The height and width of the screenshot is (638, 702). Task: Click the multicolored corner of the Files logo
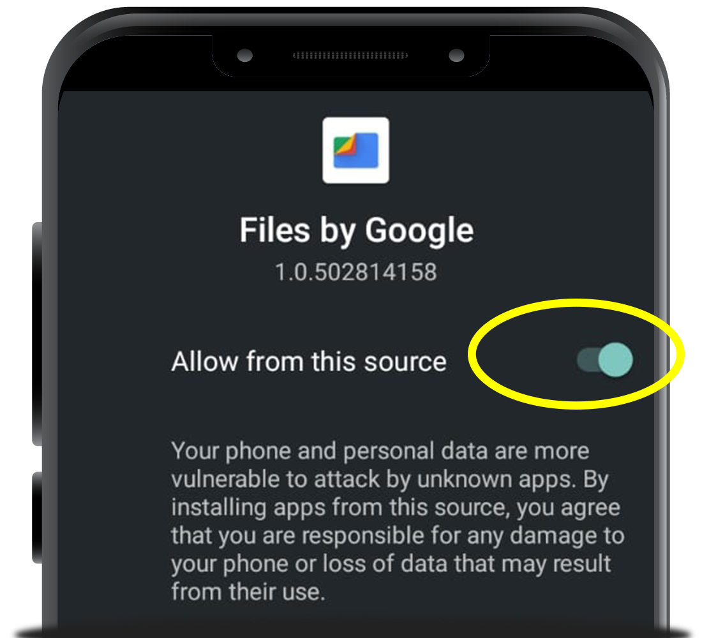point(345,144)
